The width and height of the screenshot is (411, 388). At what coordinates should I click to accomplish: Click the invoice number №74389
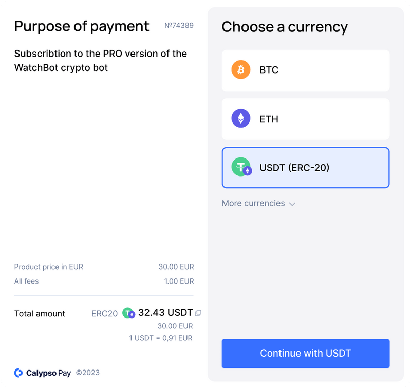(x=178, y=25)
